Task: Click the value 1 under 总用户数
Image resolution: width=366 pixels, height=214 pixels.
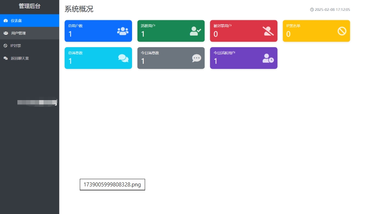Action: 70,34
